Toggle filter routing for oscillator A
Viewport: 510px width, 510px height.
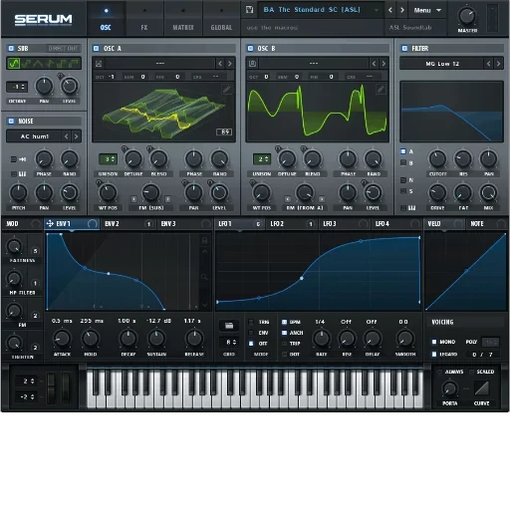(x=403, y=151)
